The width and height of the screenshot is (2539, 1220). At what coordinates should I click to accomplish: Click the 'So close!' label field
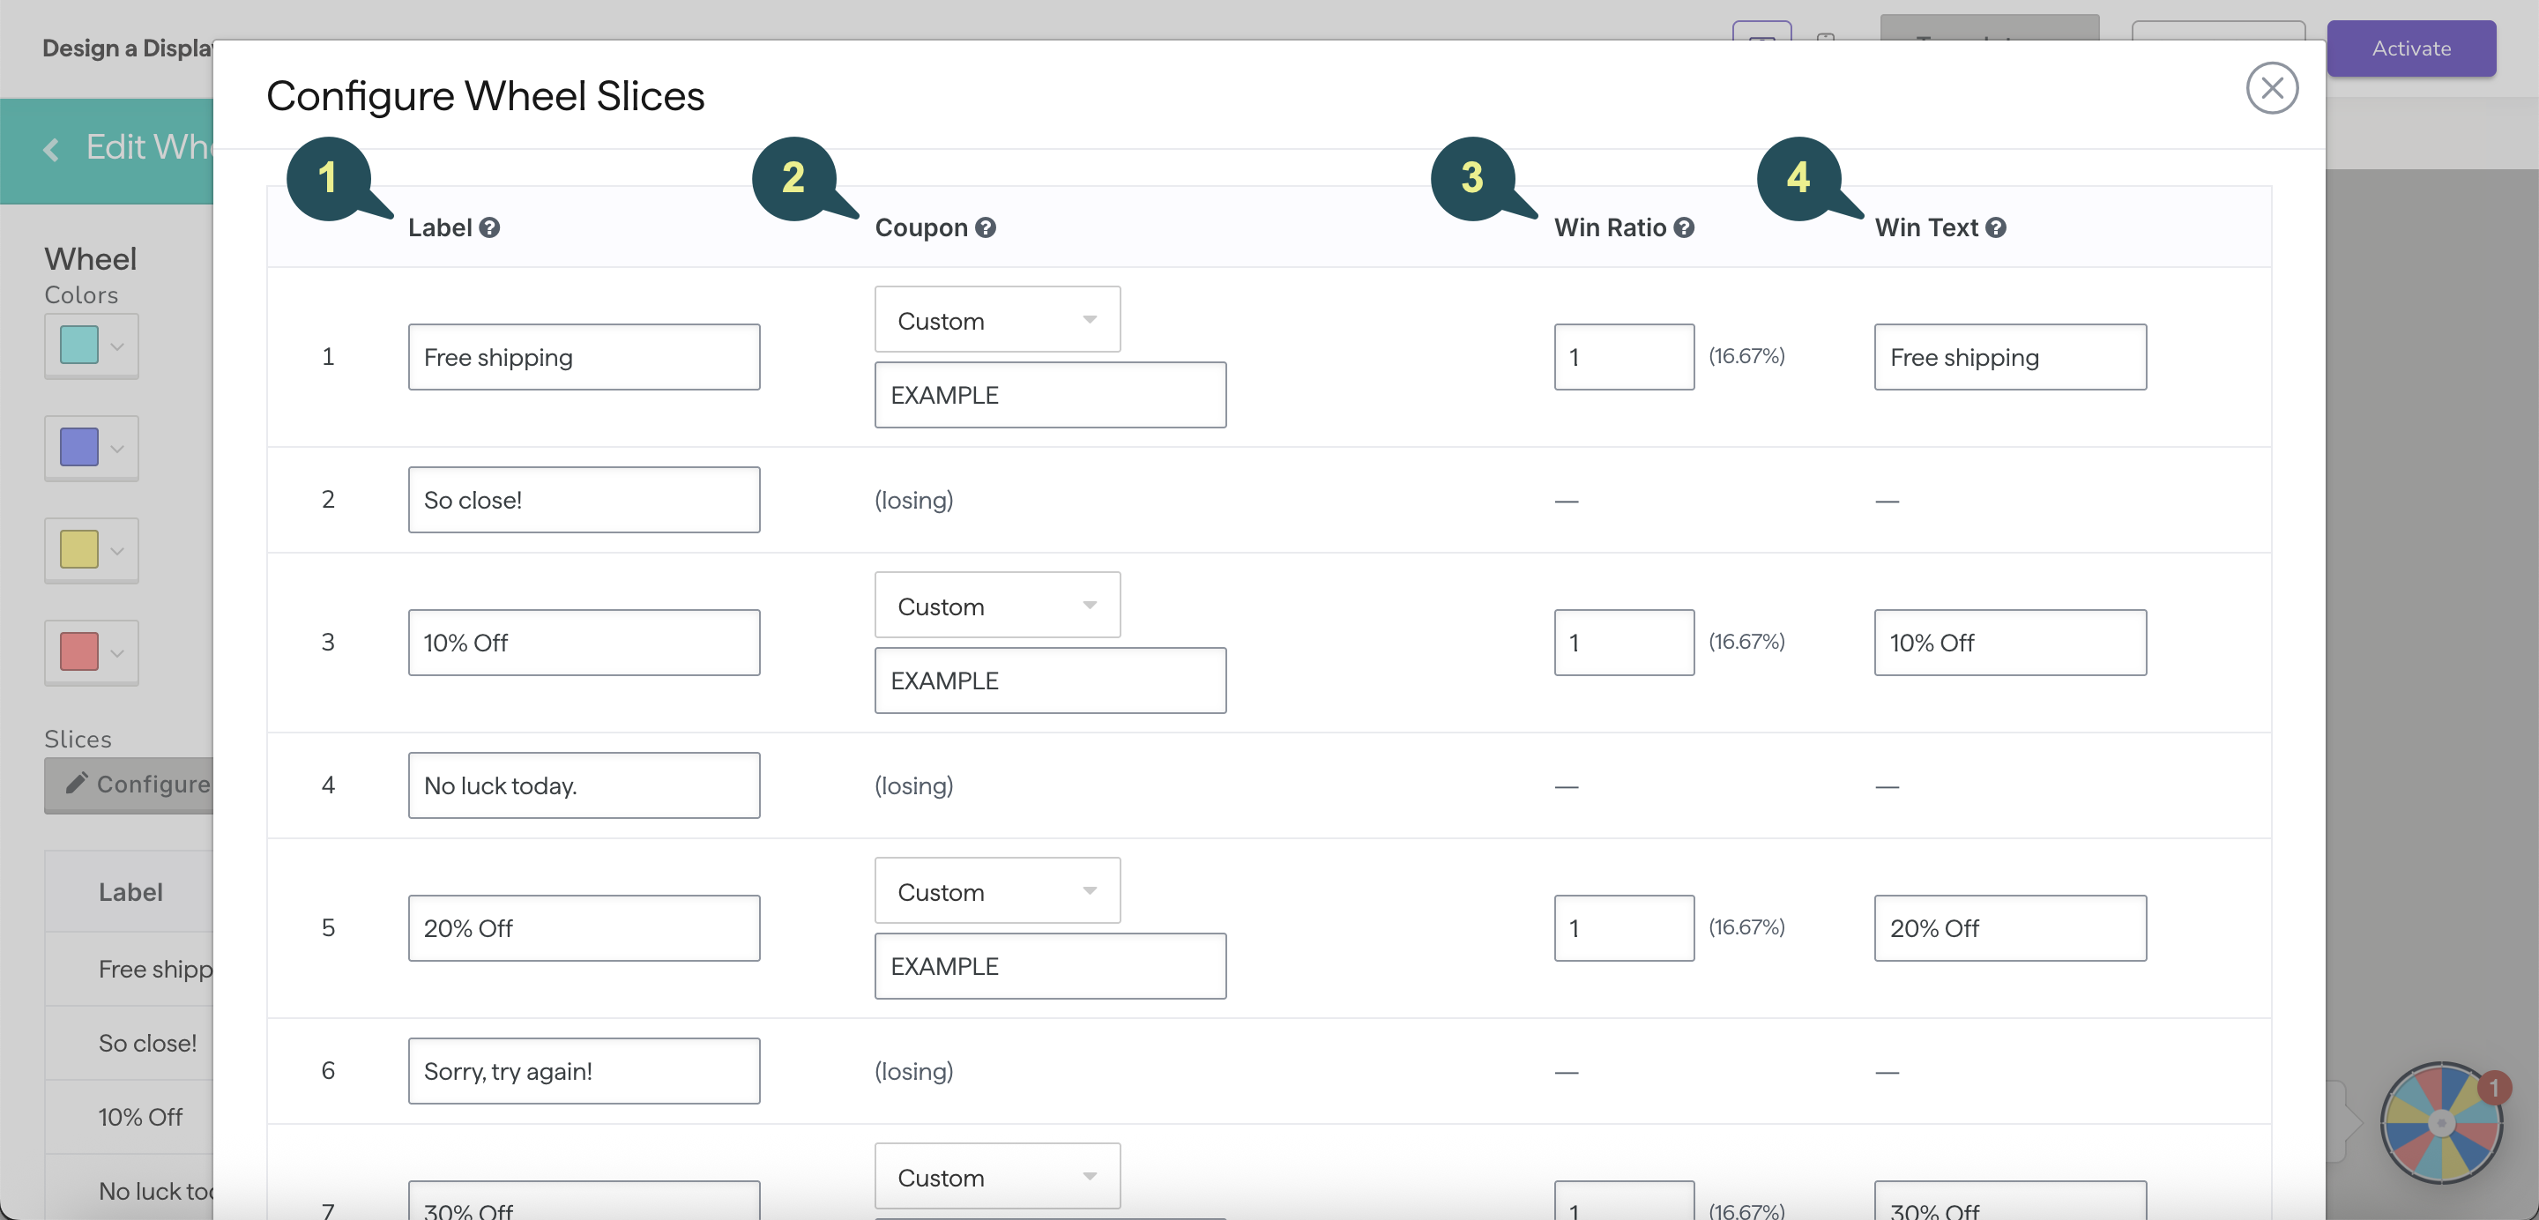tap(584, 500)
